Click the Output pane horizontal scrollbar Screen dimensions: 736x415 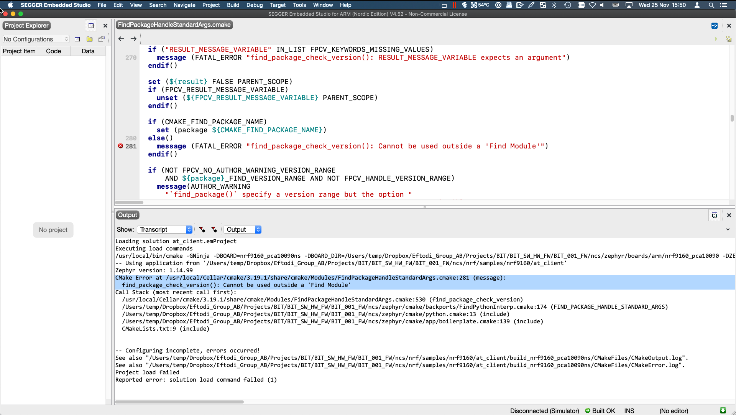179,402
